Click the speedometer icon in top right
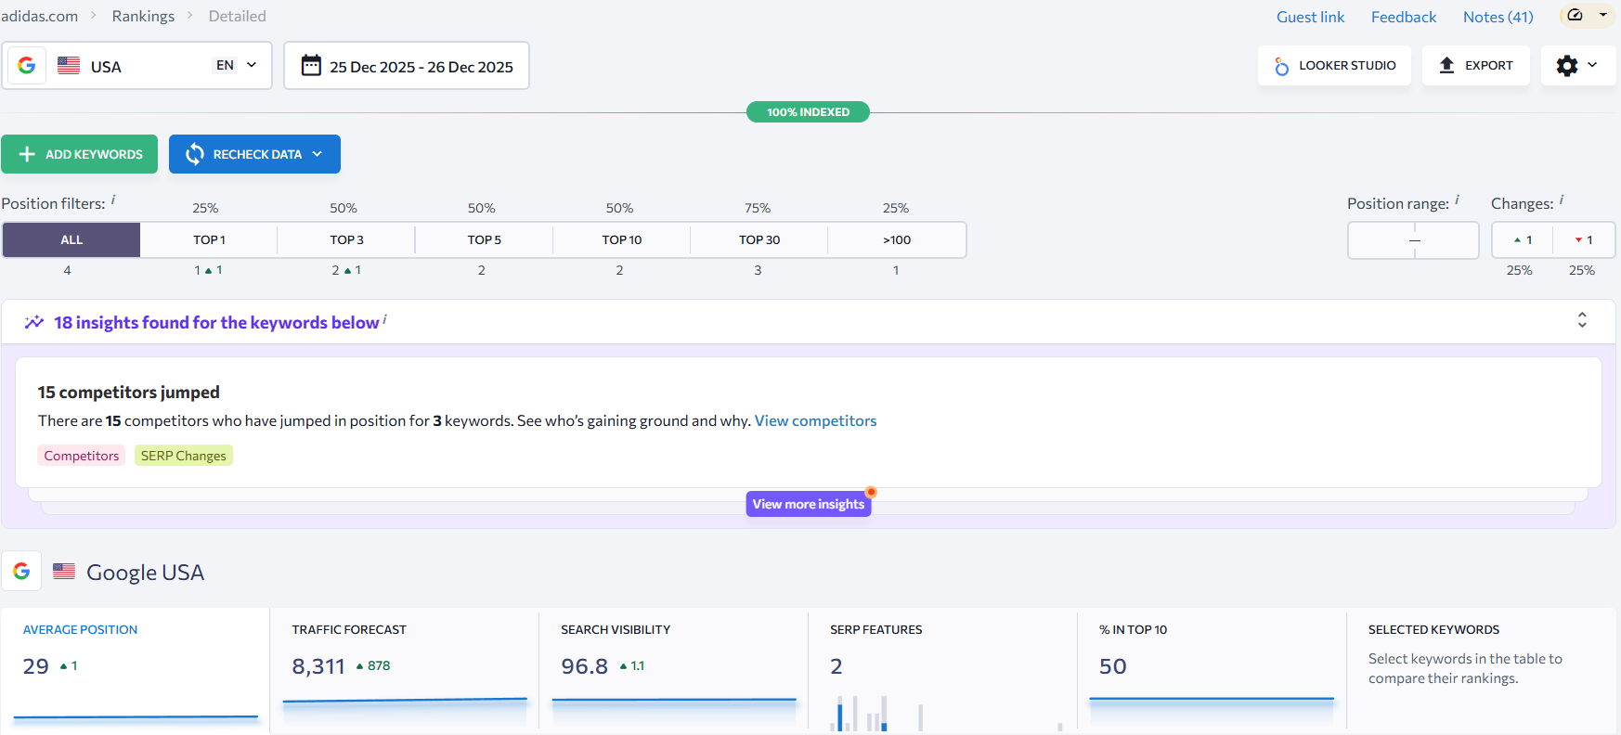Viewport: 1621px width, 735px height. click(1575, 15)
